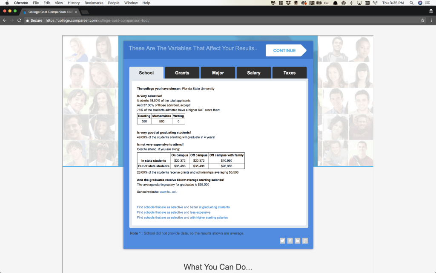Screen dimensions: 436x273
Task: Switch to the Major tab
Action: point(218,73)
